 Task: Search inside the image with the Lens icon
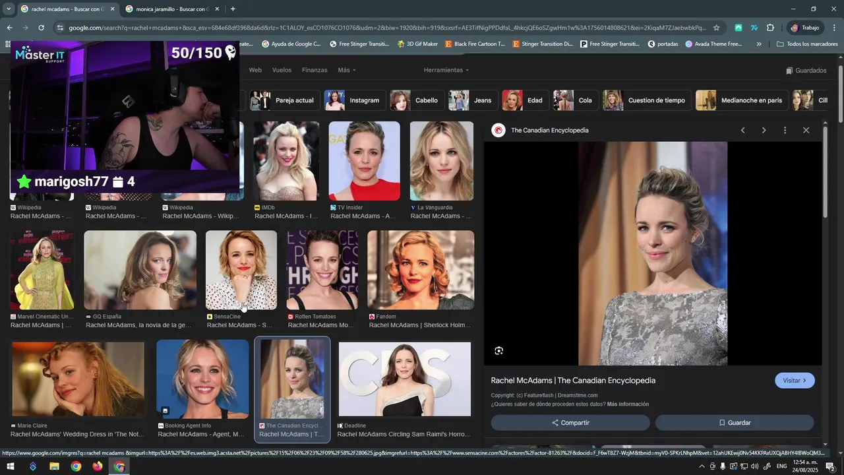pyautogui.click(x=498, y=350)
